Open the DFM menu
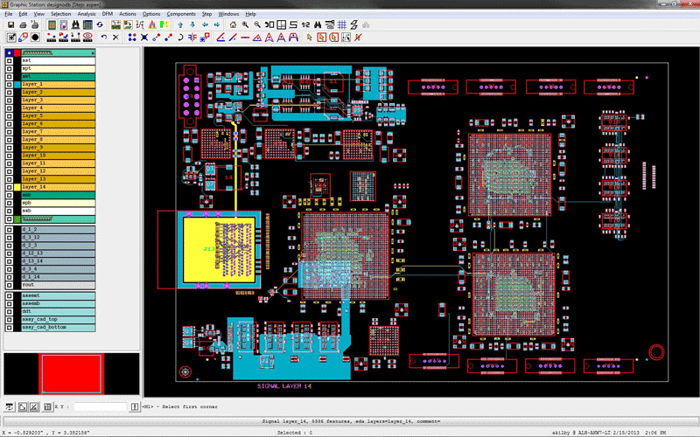The width and height of the screenshot is (700, 437). [x=108, y=14]
